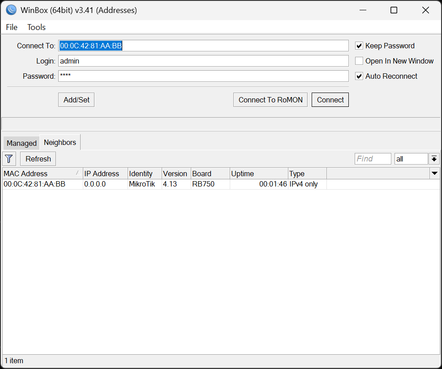Enable Open In New Window

[x=359, y=61]
